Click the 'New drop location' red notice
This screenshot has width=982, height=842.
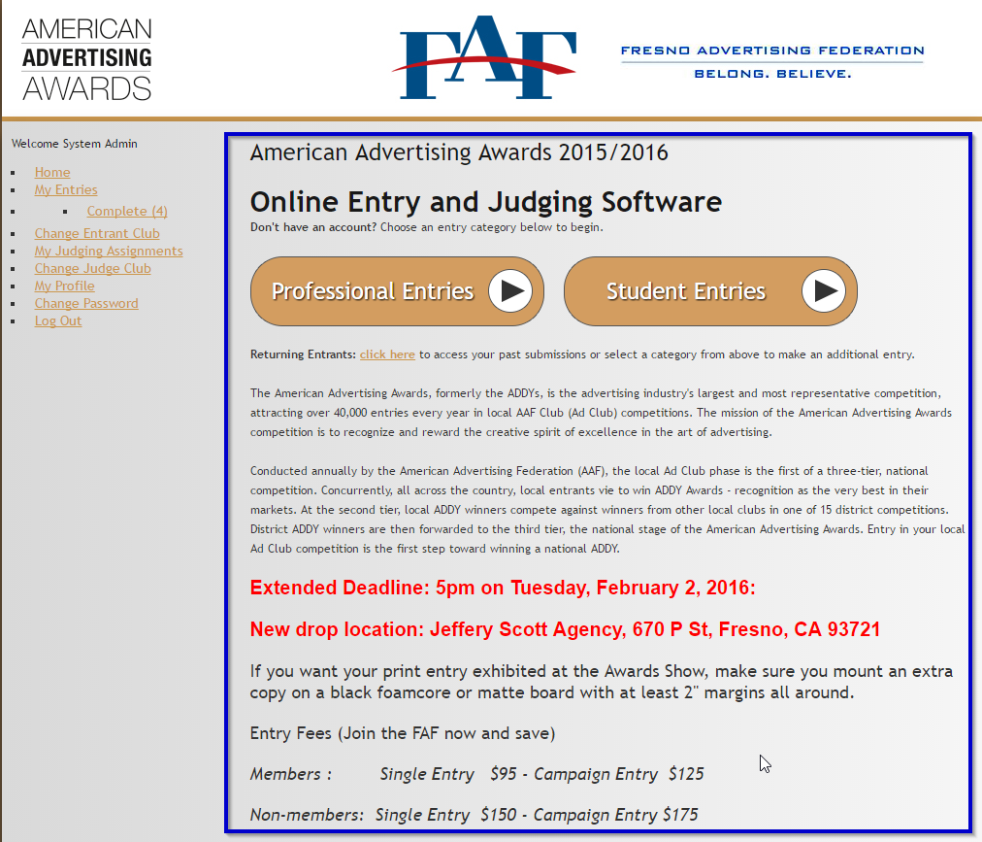point(565,629)
